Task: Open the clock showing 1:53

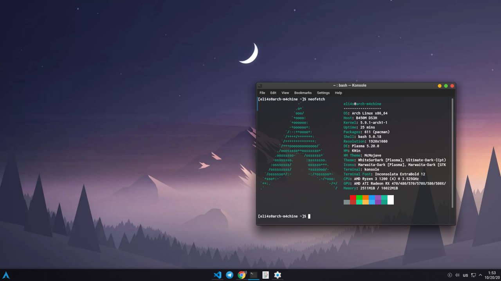Action: tap(492, 275)
